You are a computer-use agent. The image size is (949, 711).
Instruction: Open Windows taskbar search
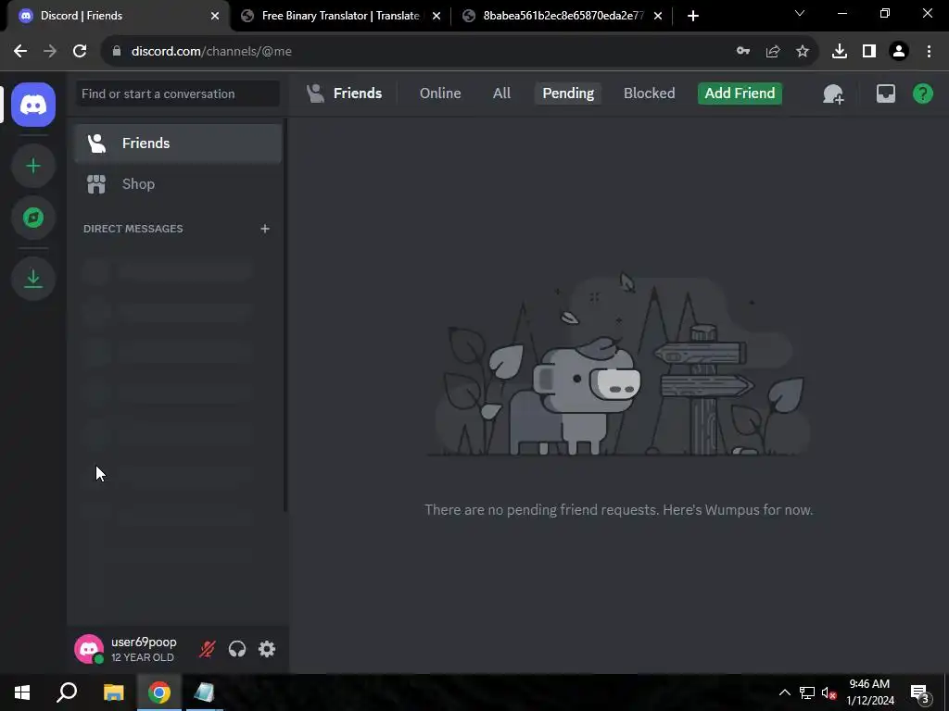pos(67,692)
